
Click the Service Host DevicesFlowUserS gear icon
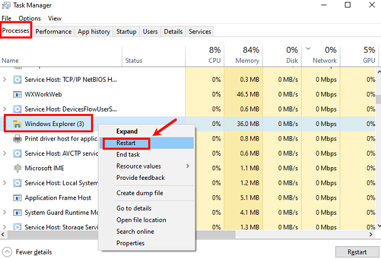(x=17, y=110)
